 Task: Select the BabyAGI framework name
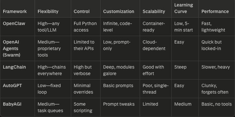point(12,104)
